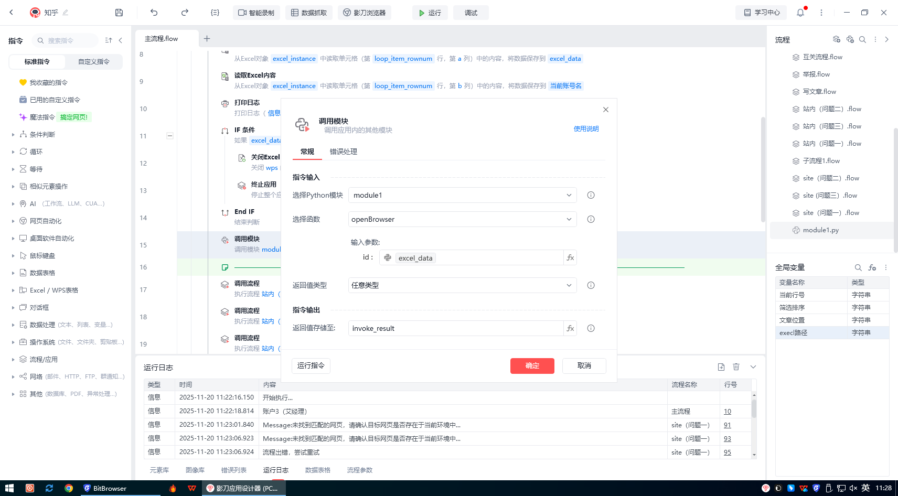Image resolution: width=898 pixels, height=496 pixels.
Task: Click fx icon beside invoke_result
Action: click(570, 328)
